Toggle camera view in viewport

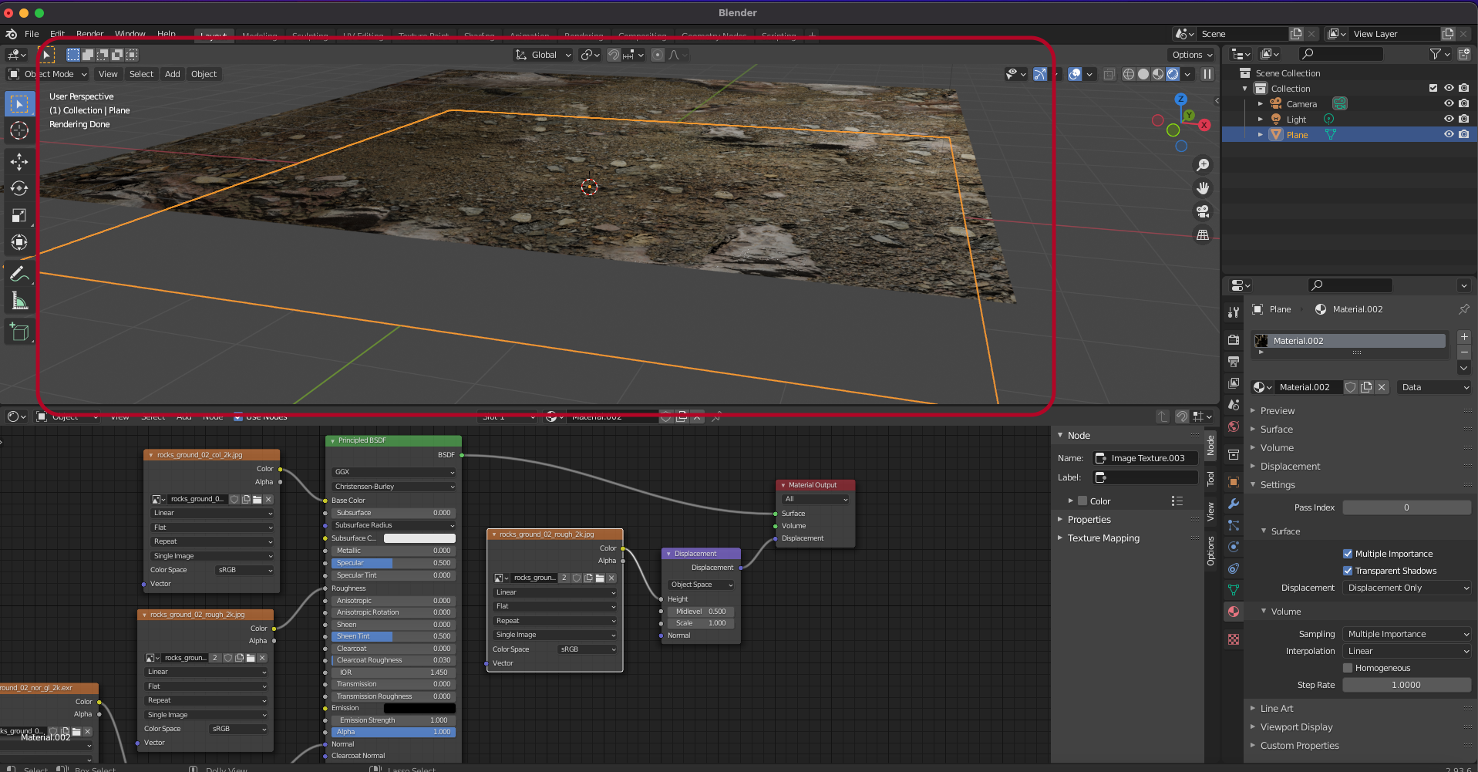pos(1202,211)
